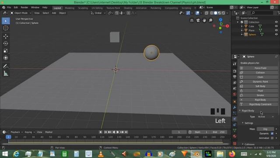The width and height of the screenshot is (280, 158).
Task: Open the Render menu
Action: tap(24, 7)
